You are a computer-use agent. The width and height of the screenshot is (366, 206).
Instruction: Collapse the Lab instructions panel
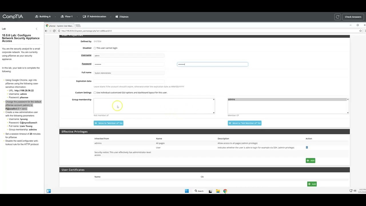[36, 29]
